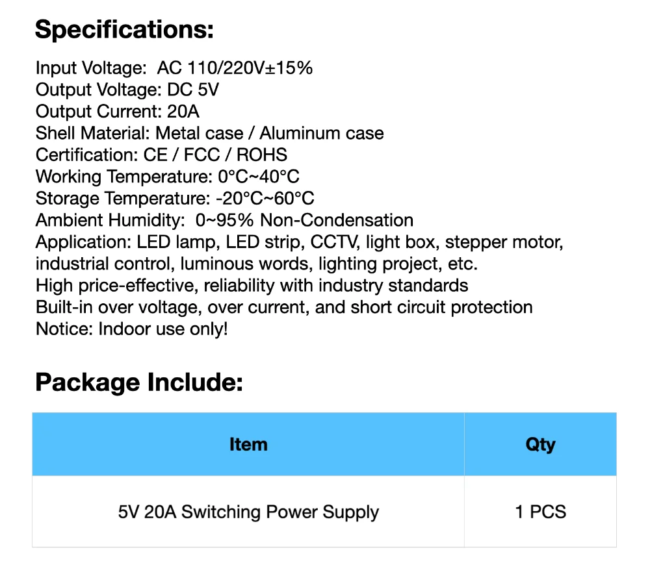Viewport: 650px width, 576px height.
Task: Select the Storage Temperature line
Action: click(x=175, y=198)
